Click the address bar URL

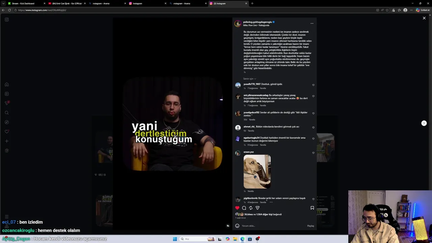pos(42,10)
